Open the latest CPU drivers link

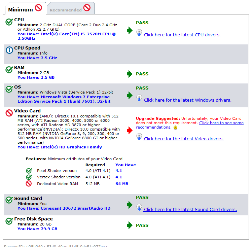pyautogui.click(x=182, y=35)
